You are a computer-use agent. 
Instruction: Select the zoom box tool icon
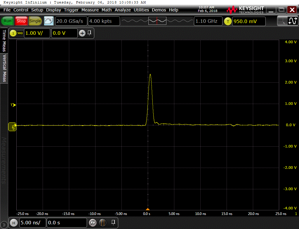point(282,21)
